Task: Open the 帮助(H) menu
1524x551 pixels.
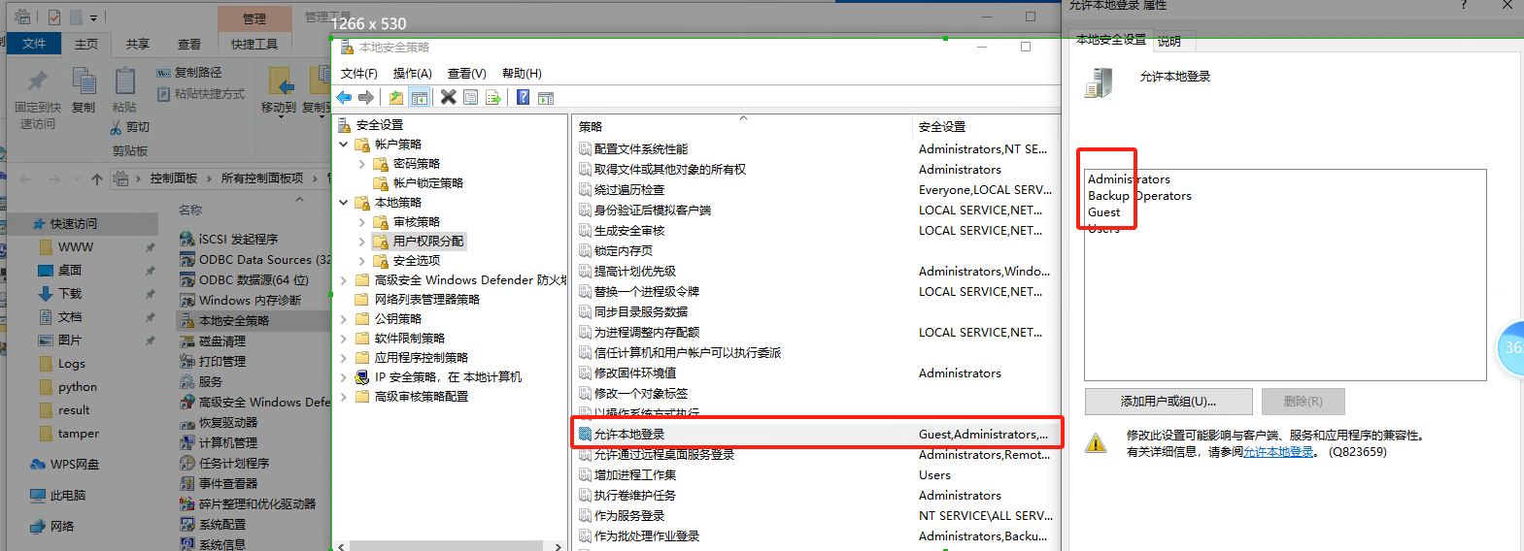Action: pyautogui.click(x=523, y=74)
